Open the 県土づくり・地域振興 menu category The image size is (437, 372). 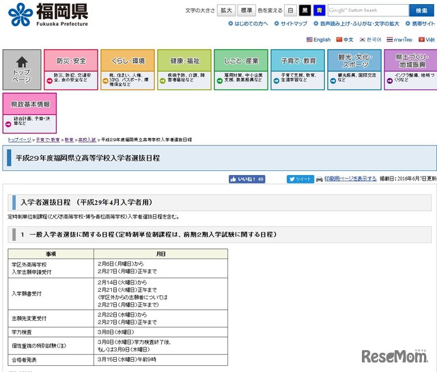point(411,61)
